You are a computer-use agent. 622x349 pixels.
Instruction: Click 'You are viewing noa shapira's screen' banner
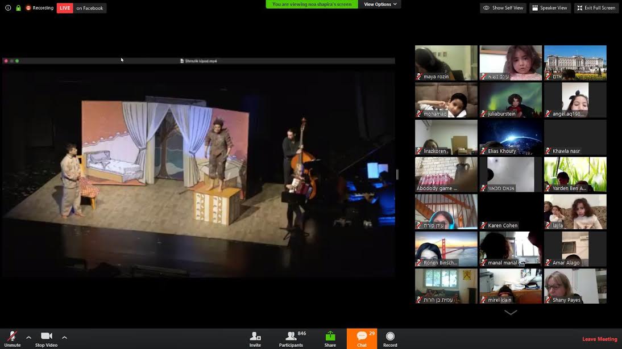coord(312,5)
